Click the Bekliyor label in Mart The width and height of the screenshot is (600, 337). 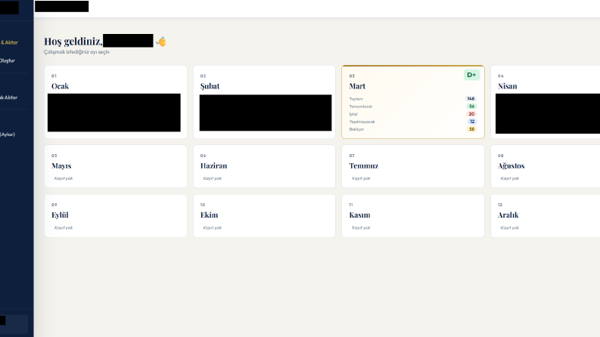[356, 129]
